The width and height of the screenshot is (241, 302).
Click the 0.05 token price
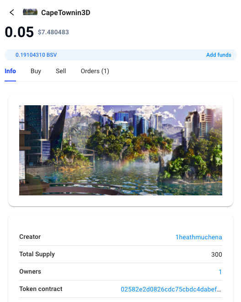coord(19,32)
